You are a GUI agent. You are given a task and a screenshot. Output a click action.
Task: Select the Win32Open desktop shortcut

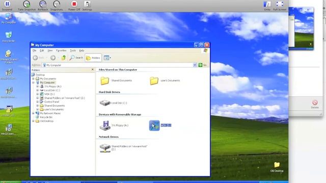point(9,130)
